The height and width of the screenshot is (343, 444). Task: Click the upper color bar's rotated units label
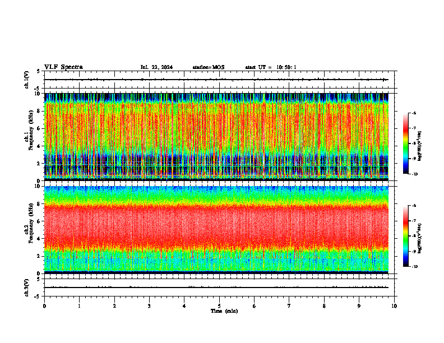point(420,146)
